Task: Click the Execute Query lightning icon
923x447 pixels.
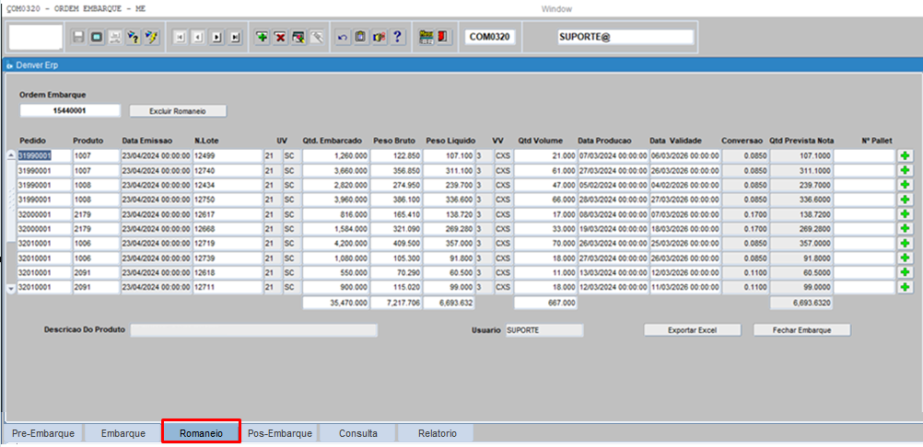Action: 152,38
